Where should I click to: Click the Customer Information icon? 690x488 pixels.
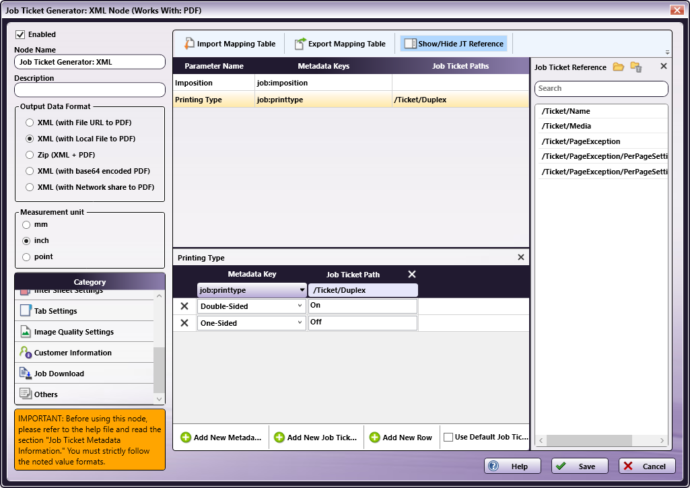tap(26, 352)
